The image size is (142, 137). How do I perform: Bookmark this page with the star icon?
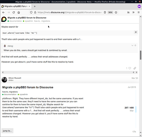click(116, 12)
